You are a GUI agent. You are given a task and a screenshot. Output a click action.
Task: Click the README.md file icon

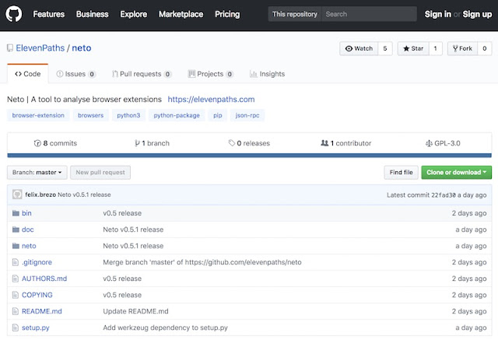[x=16, y=311]
